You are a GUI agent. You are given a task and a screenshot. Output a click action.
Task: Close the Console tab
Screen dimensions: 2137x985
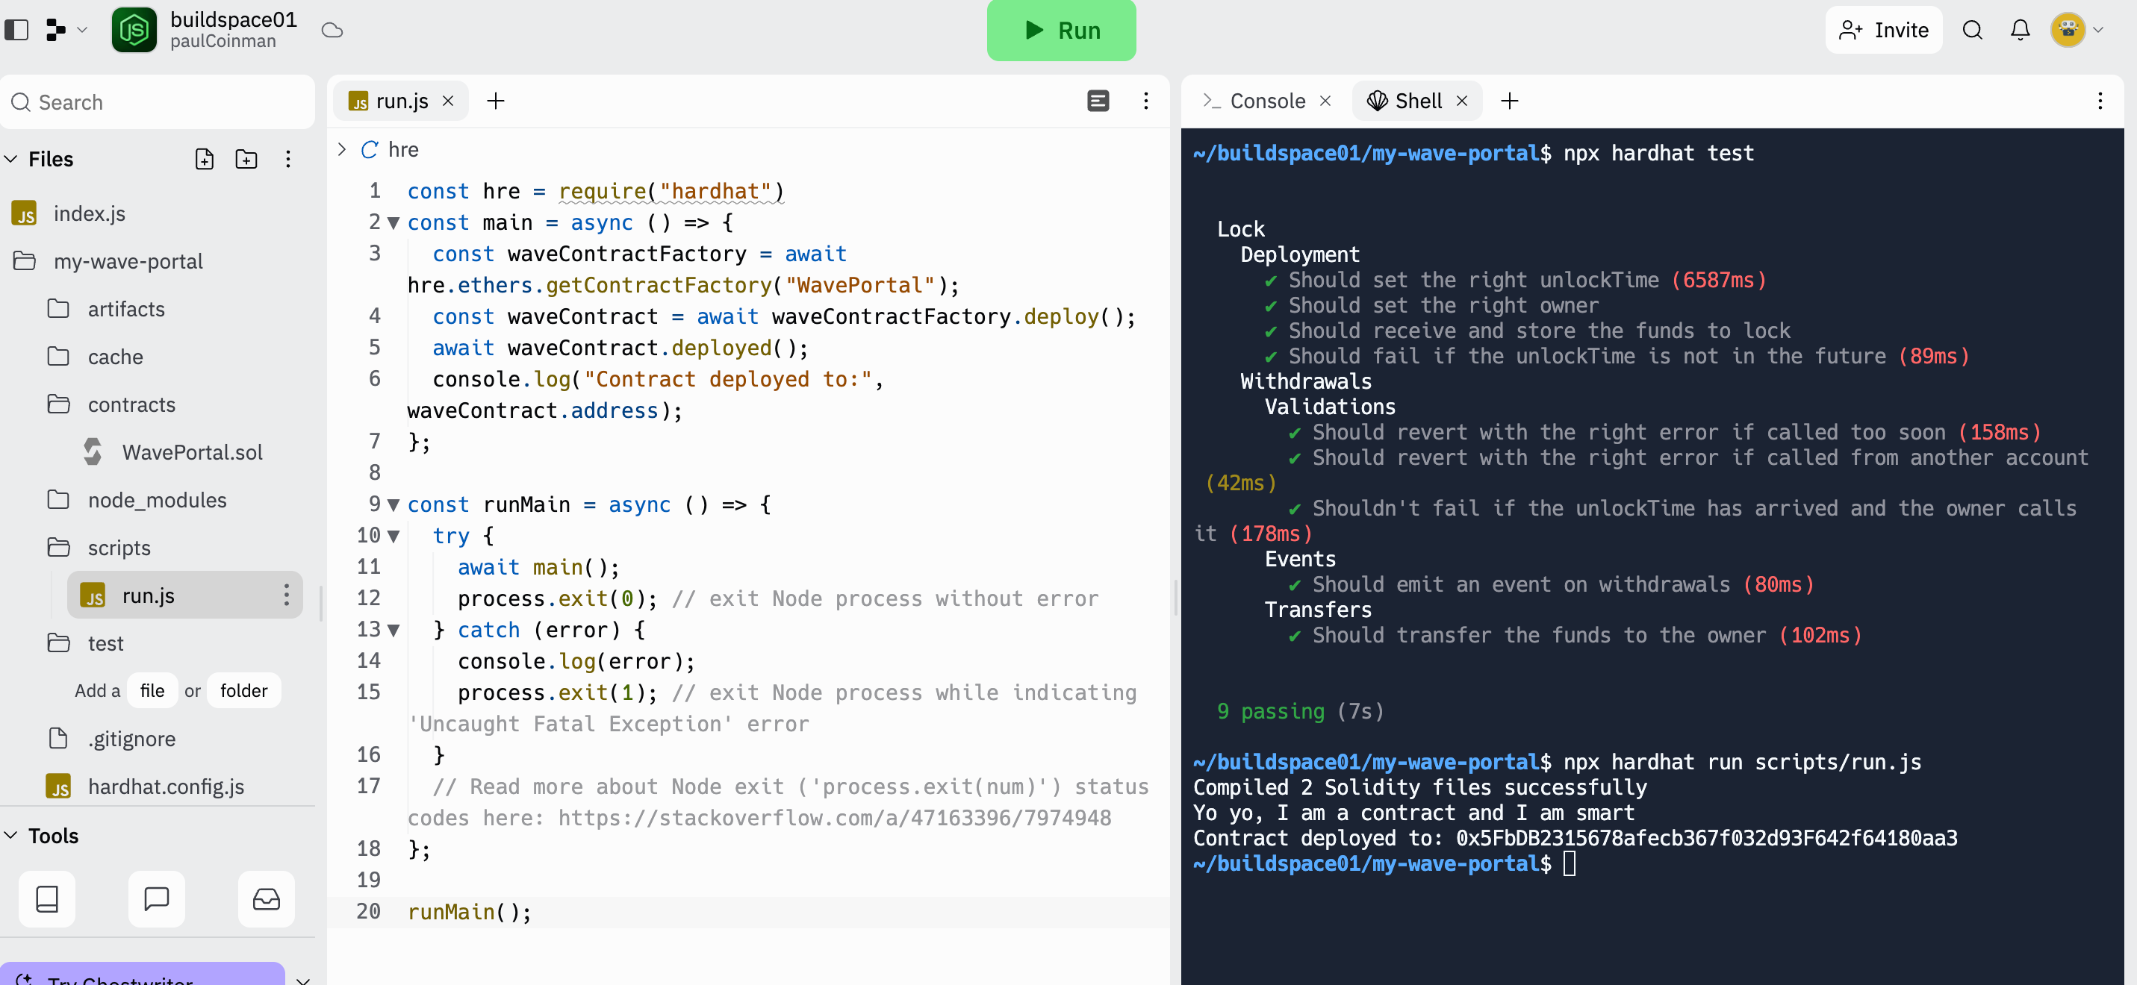(1325, 101)
